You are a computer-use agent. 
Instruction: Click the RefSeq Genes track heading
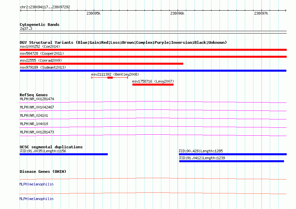pos(34,95)
